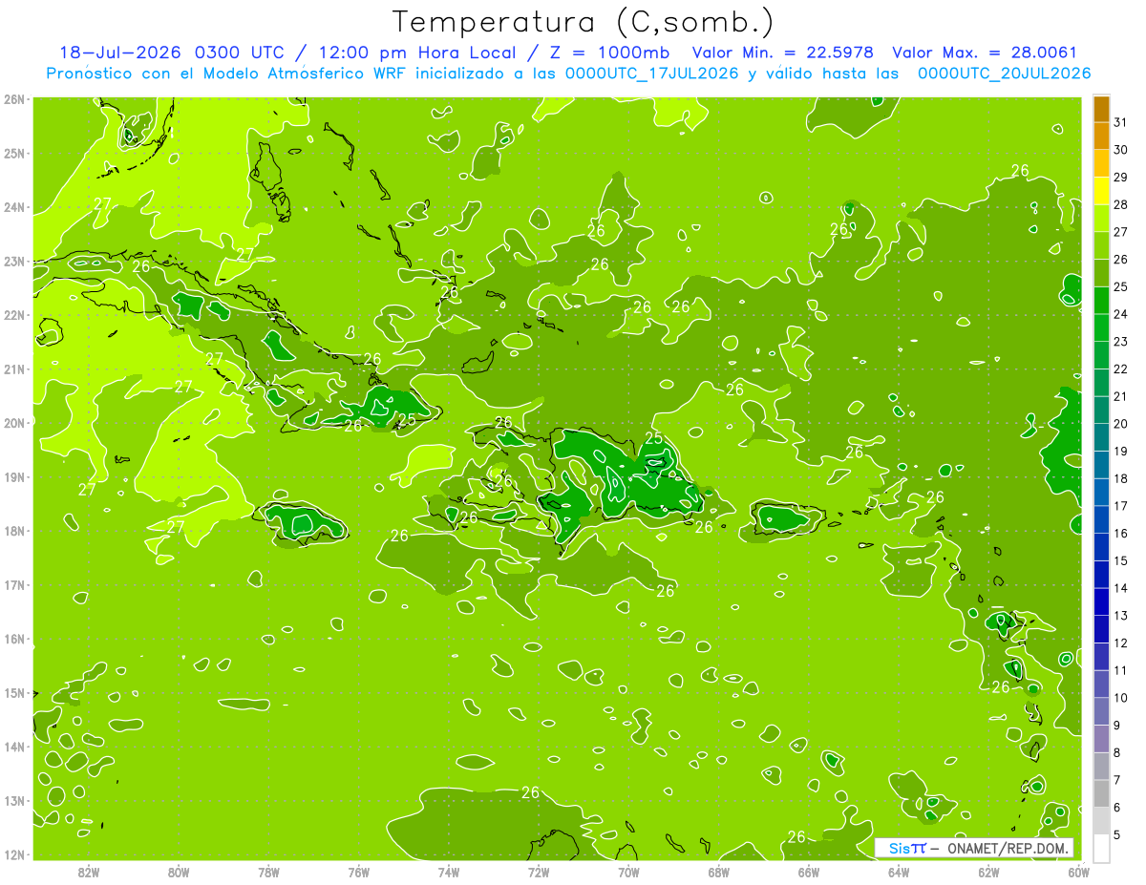
Task: Click the 'SisTT' logo text
Action: point(906,848)
